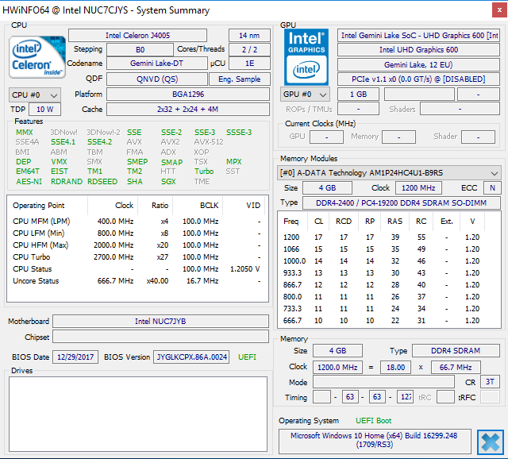
Task: Click the Intel NUC7JYB motherboard field
Action: (x=160, y=322)
